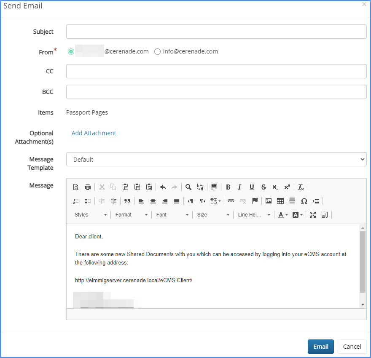This screenshot has height=358, width=371.
Task: Toggle the block quote formatting
Action: 127,201
